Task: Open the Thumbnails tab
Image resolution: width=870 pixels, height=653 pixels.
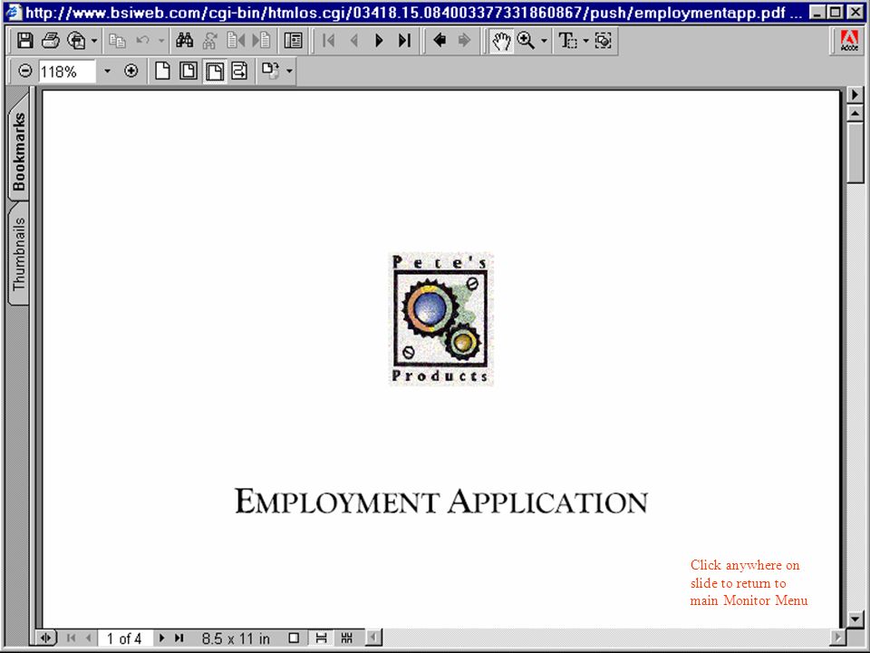Action: (x=19, y=253)
